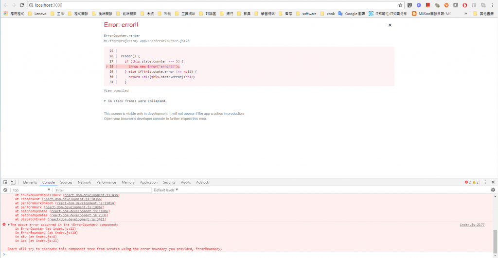The height and width of the screenshot is (258, 498).
Task: Open the Chrome three-dot menu
Action: point(493,5)
